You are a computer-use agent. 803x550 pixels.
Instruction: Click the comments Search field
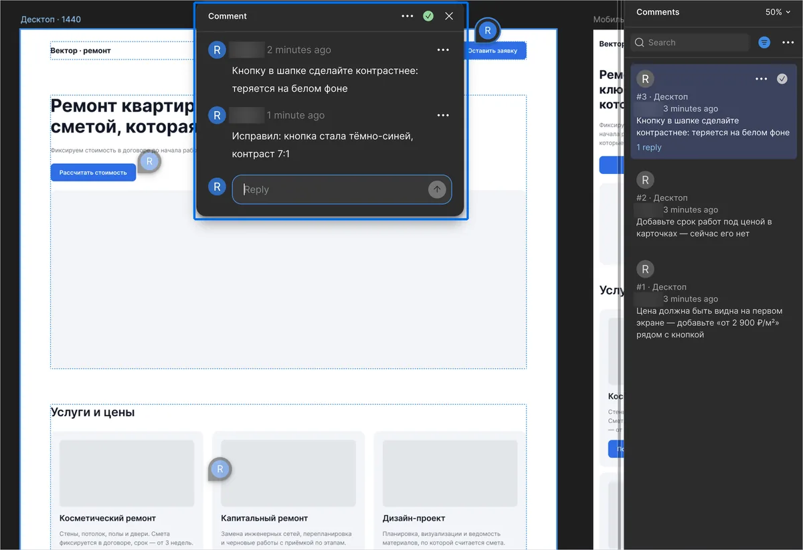point(690,42)
